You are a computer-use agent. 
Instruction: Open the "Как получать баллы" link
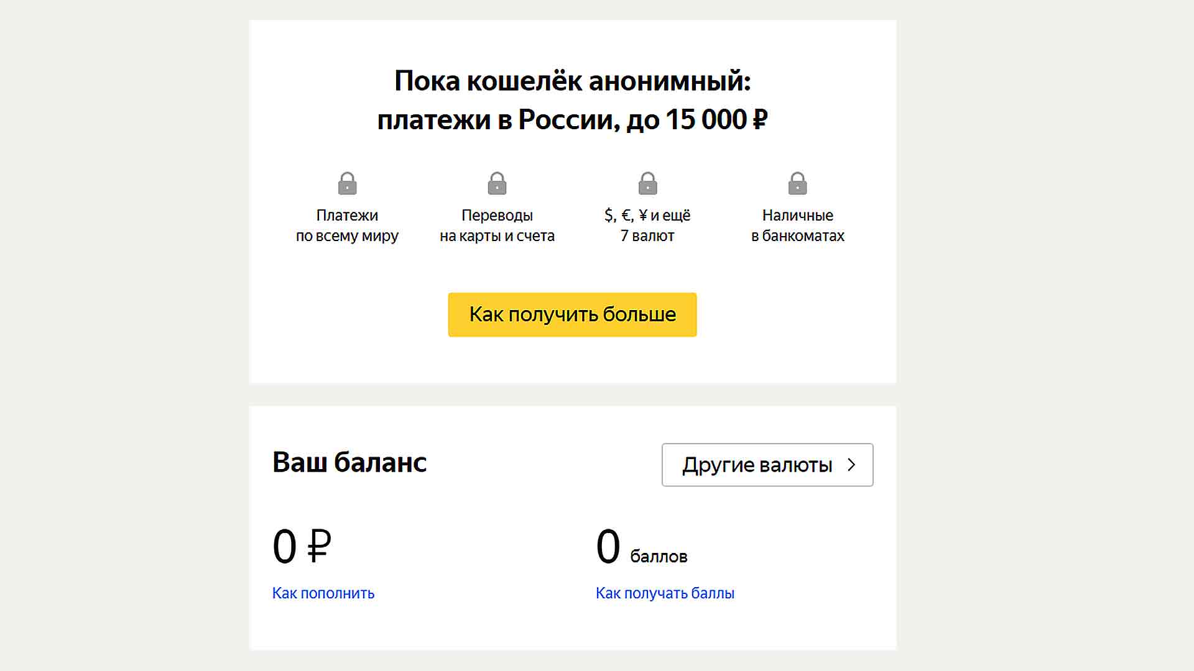[x=665, y=593]
